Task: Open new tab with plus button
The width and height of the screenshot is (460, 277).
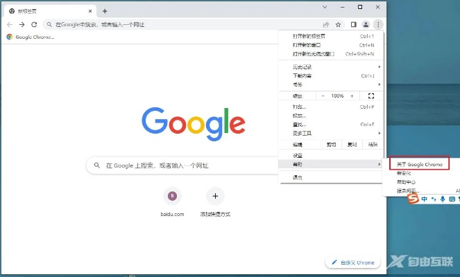Action: pos(105,11)
